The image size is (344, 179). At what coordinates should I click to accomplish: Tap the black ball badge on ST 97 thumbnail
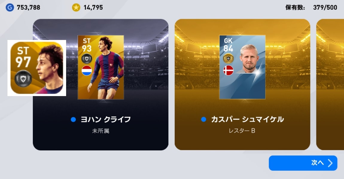coord(23,78)
